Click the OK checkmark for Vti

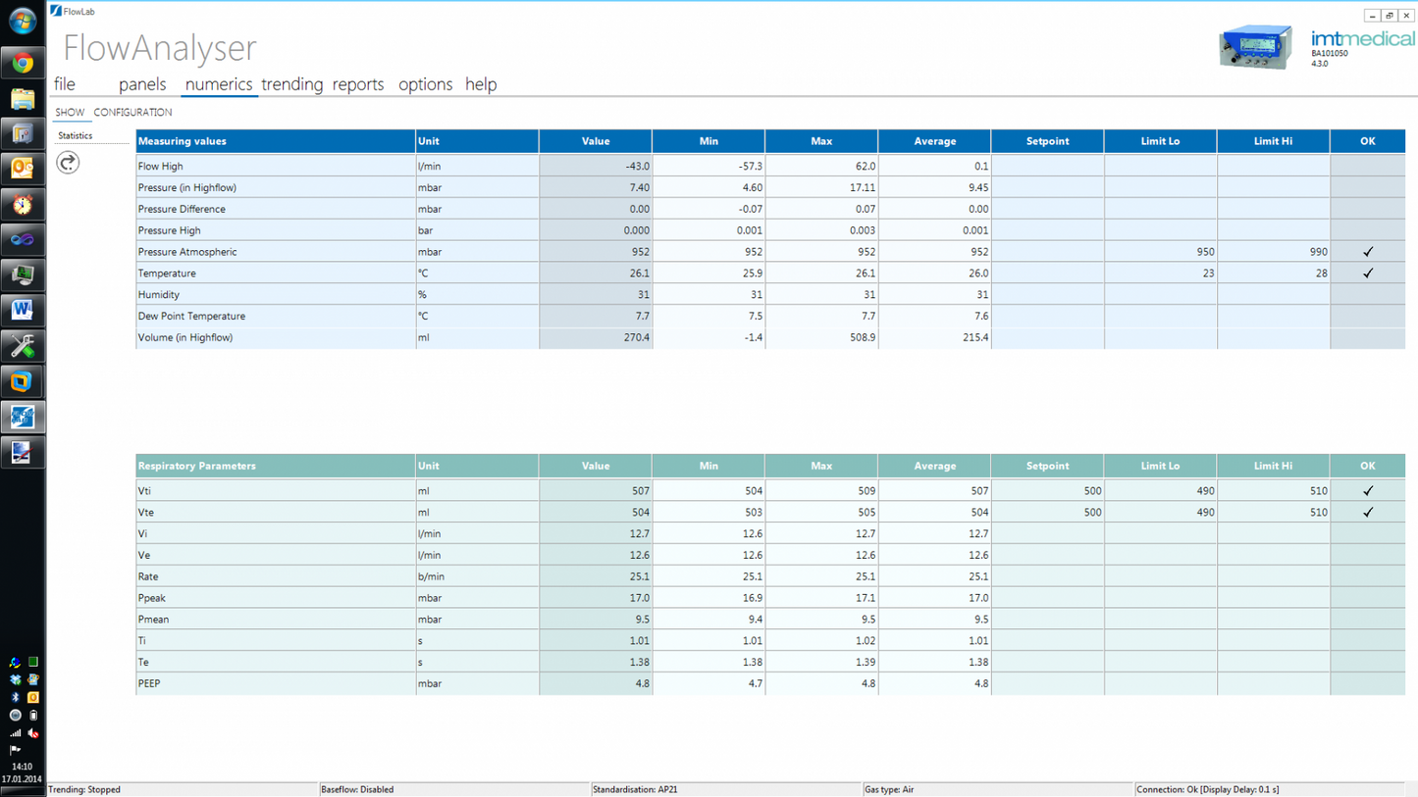point(1367,490)
